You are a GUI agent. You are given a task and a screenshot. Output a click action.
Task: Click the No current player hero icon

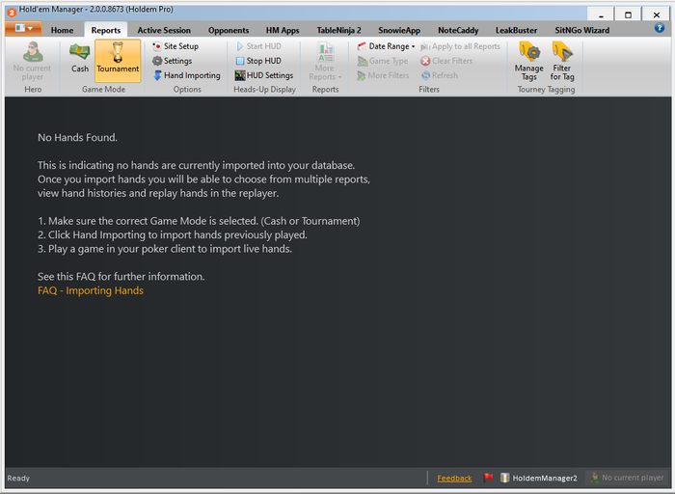click(32, 61)
